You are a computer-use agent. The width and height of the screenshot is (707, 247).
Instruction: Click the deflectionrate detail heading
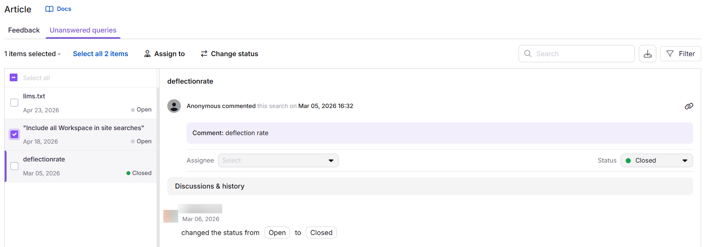pos(190,81)
